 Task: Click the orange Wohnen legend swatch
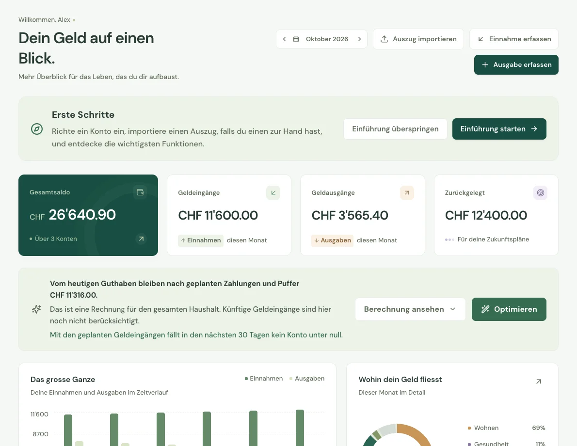(x=469, y=428)
